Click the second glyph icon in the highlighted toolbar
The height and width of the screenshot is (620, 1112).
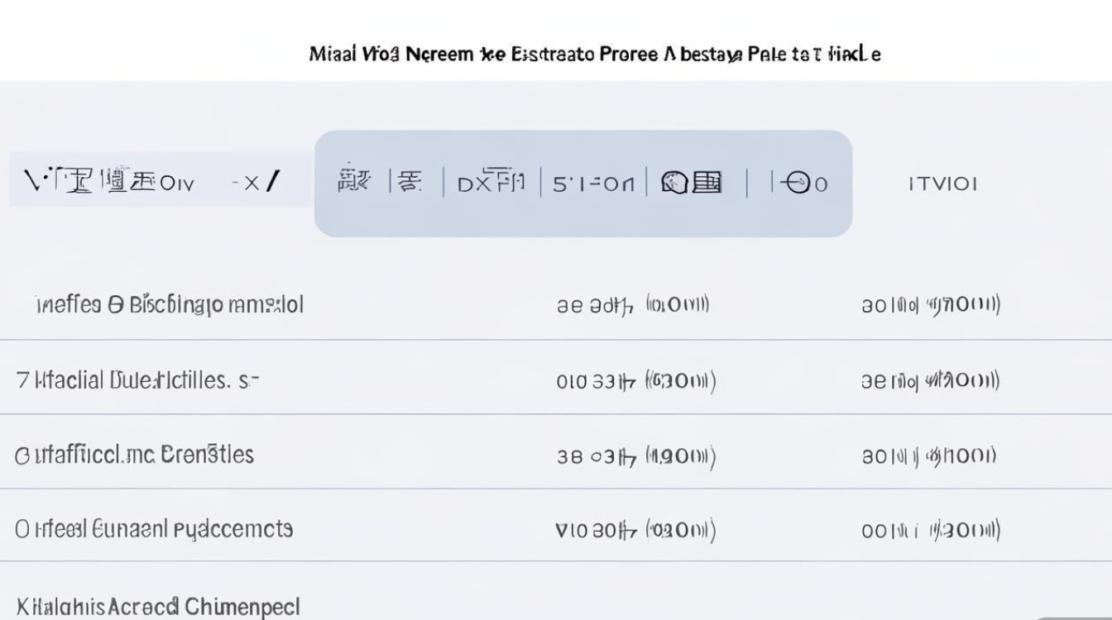(x=408, y=182)
